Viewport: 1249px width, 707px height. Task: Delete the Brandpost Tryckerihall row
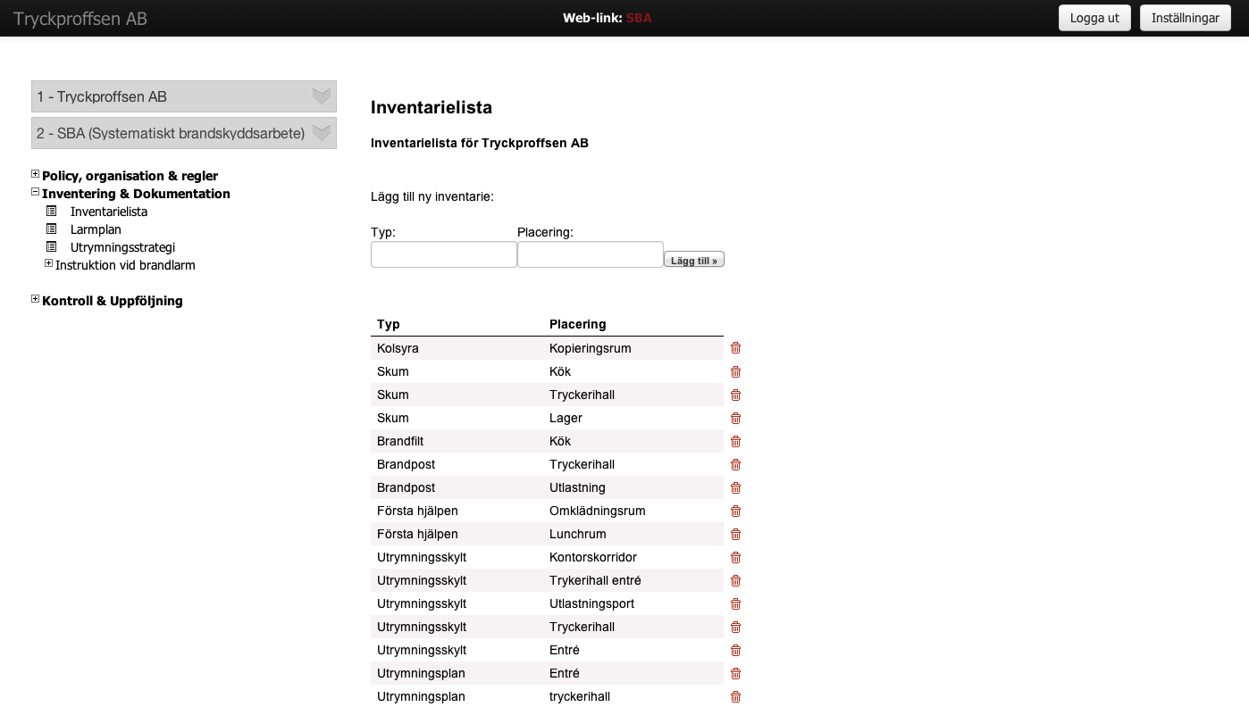pos(736,464)
